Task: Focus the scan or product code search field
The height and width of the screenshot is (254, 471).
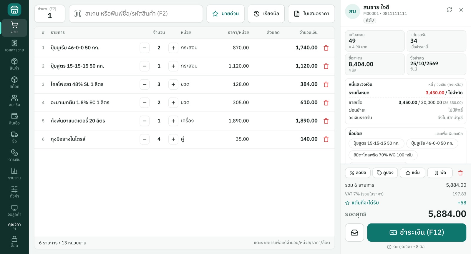Action: [x=136, y=14]
